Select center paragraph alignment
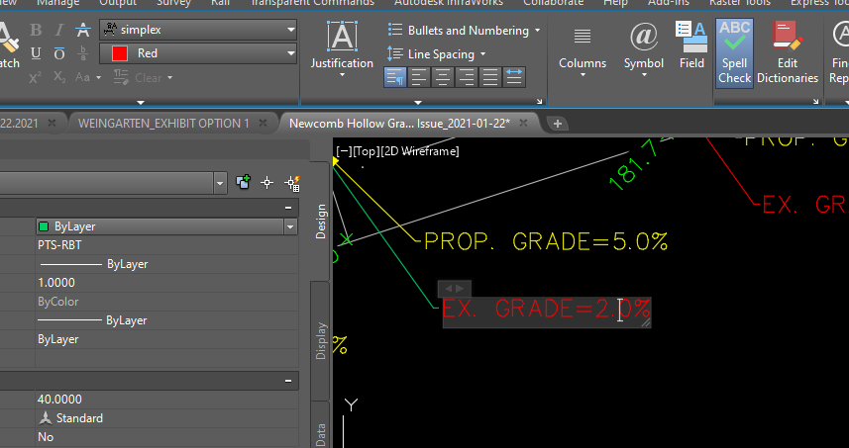This screenshot has width=849, height=448. coord(443,77)
